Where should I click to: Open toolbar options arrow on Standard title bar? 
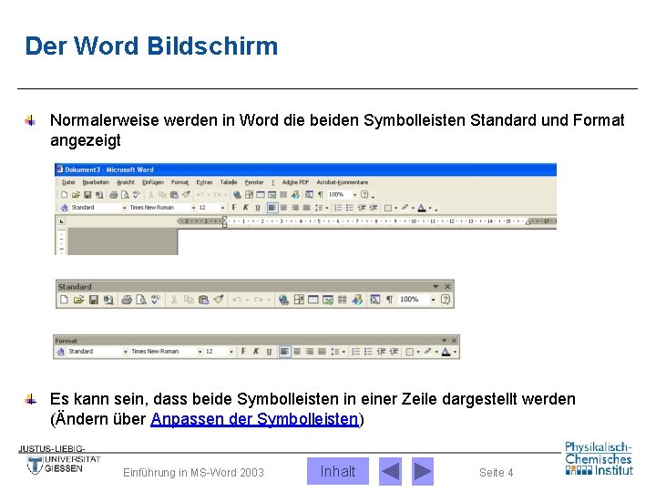436,287
